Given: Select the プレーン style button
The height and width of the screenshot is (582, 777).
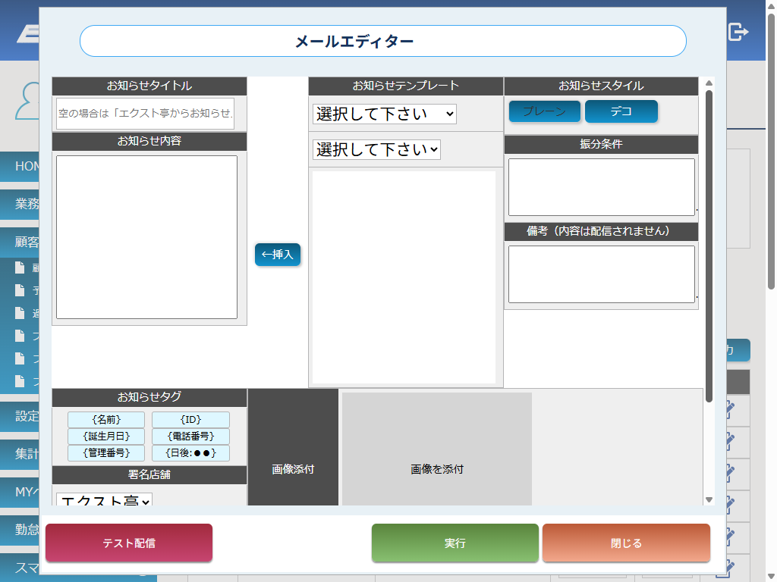Looking at the screenshot, I should (544, 111).
